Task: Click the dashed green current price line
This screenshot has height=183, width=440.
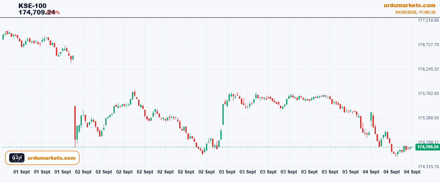Action: pyautogui.click(x=208, y=147)
